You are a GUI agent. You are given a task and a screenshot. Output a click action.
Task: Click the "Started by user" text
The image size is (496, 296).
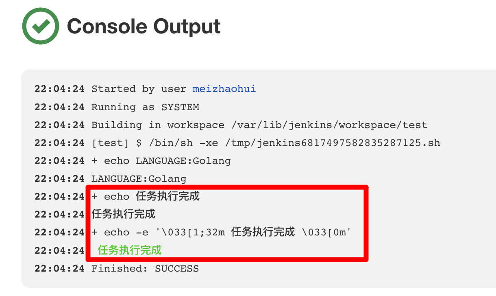139,89
